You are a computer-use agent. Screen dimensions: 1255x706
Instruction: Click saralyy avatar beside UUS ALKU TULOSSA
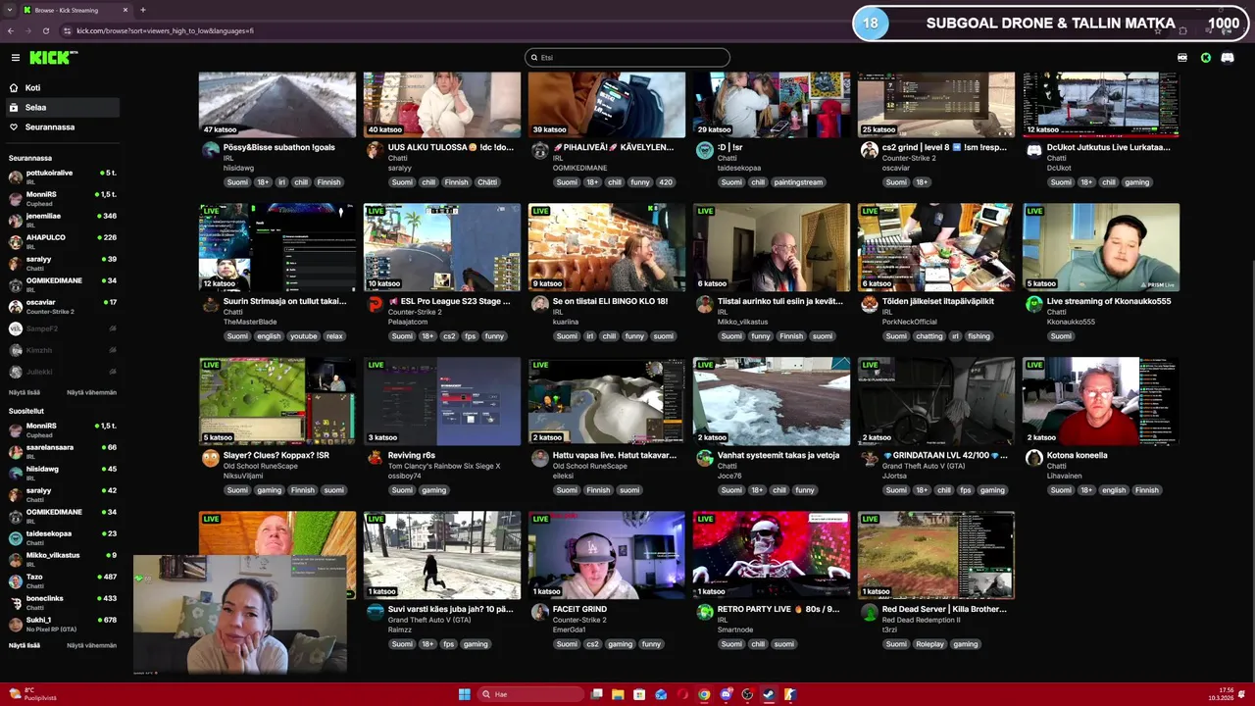coord(375,150)
